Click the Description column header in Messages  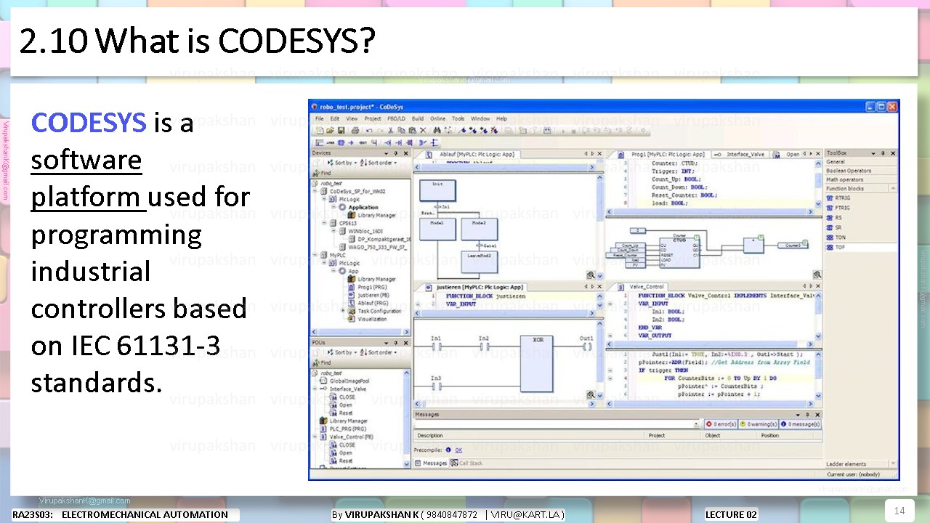(530, 435)
